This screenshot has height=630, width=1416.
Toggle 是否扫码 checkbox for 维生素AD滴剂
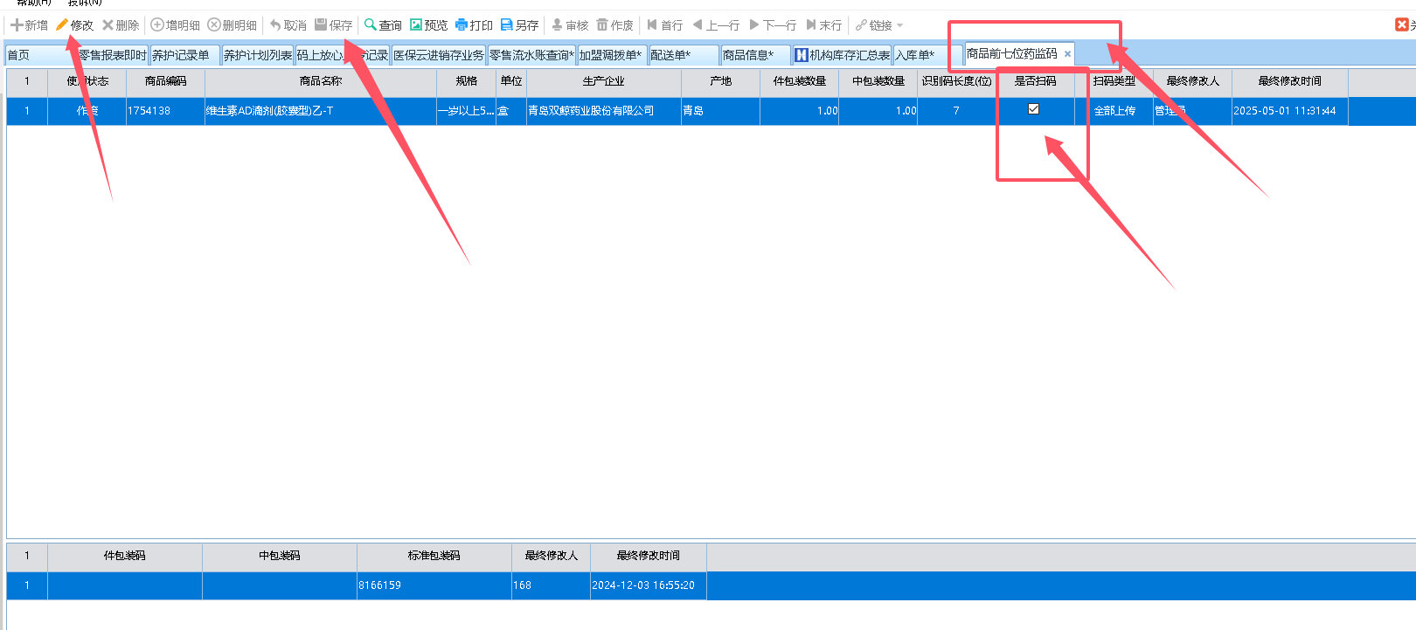coord(1033,109)
